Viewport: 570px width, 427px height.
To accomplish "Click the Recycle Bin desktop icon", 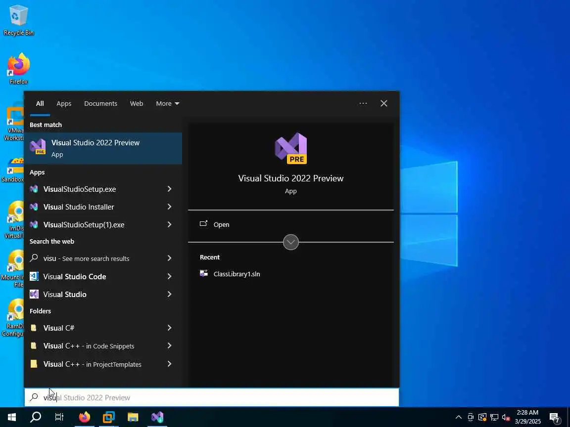I will (x=18, y=20).
